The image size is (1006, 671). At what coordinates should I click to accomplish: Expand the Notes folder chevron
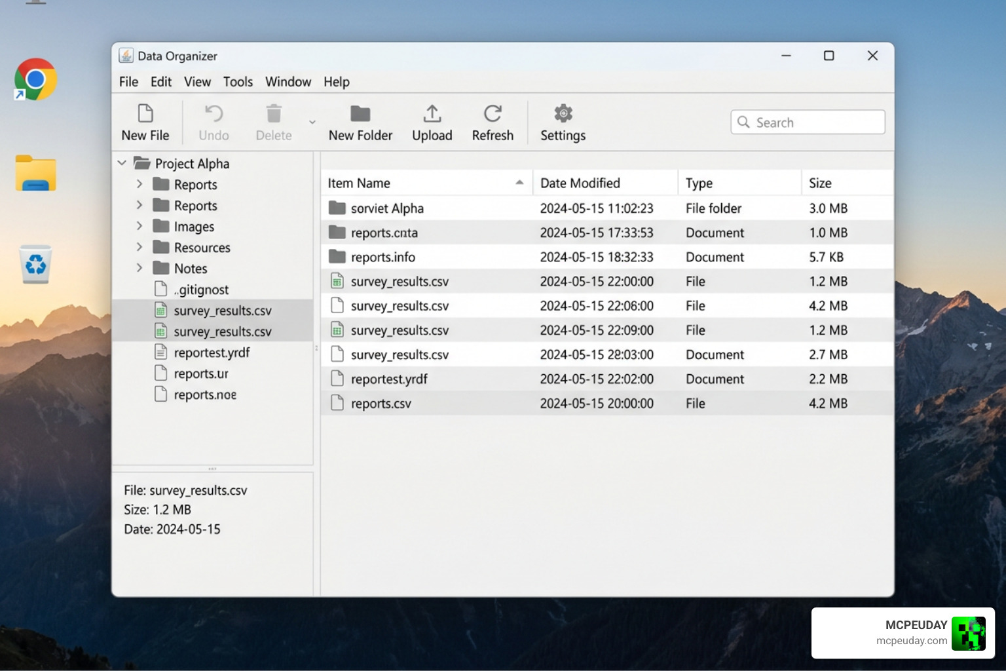tap(140, 268)
